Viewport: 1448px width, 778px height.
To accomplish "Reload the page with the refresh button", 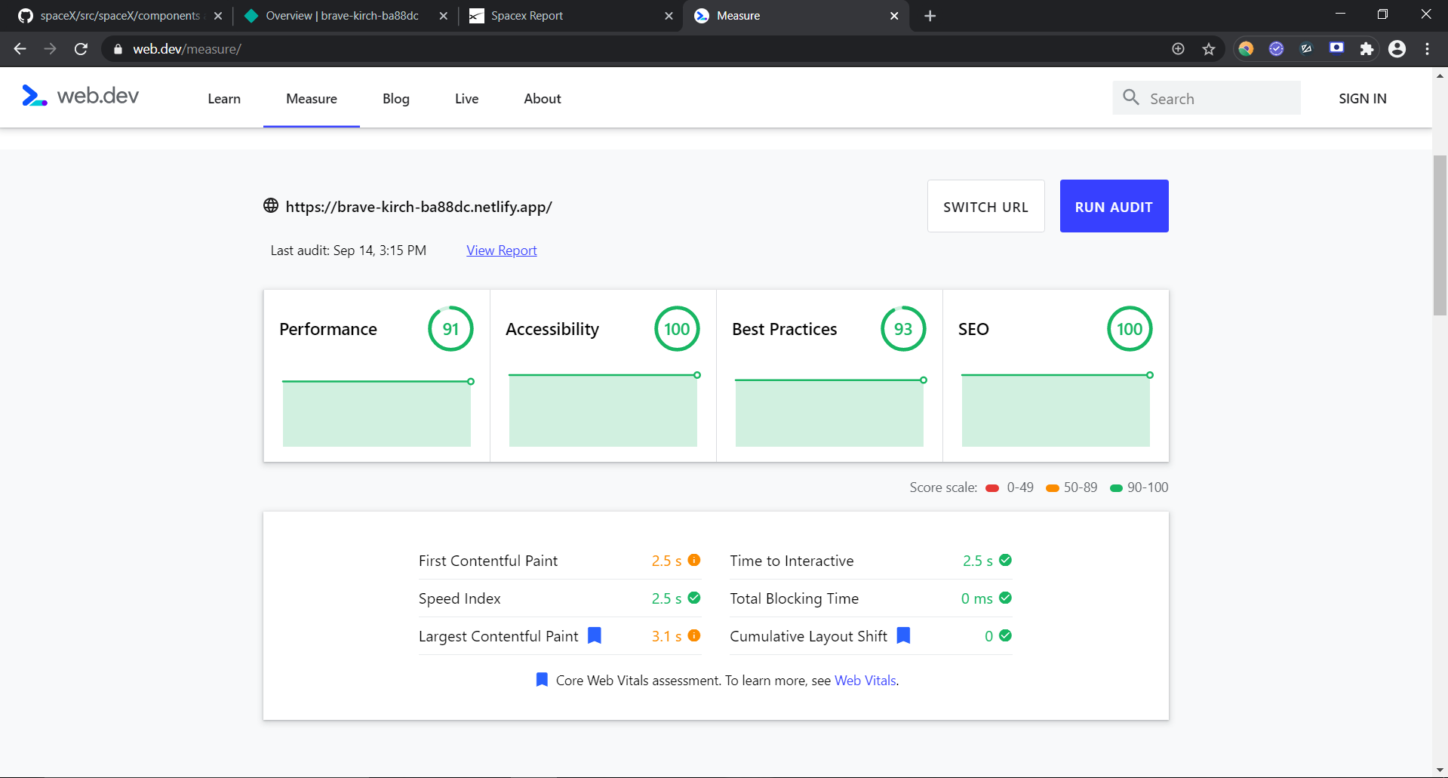I will 81,49.
